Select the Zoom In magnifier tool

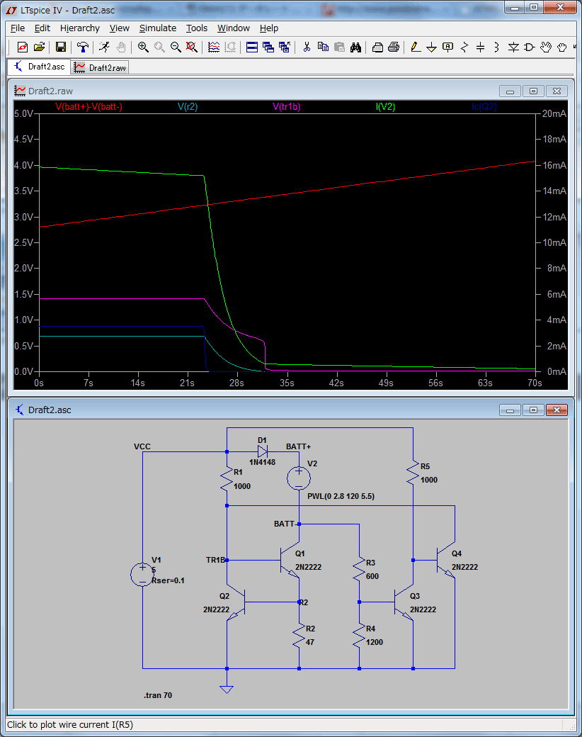coord(143,47)
